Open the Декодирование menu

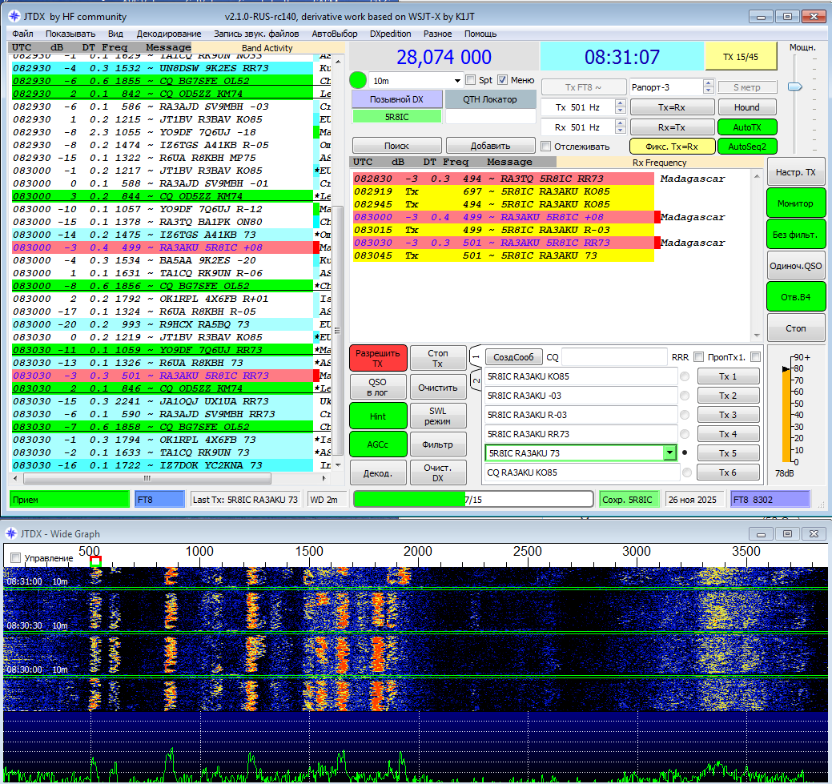[169, 34]
